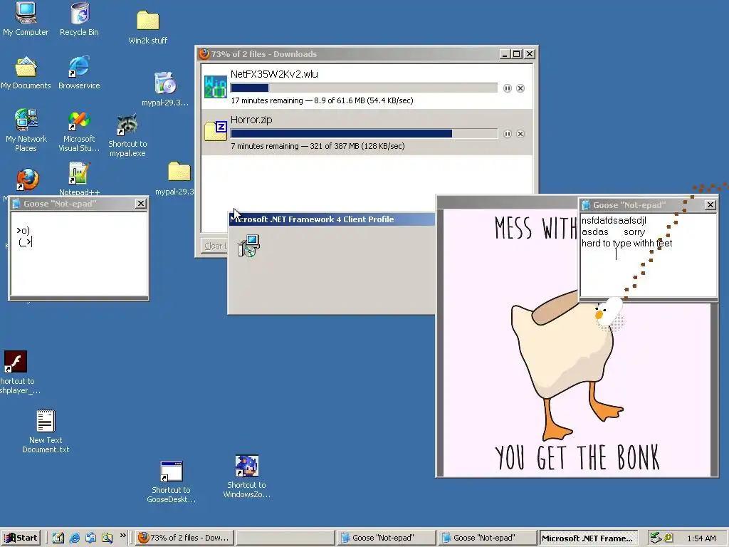Open My Network Places icon
The height and width of the screenshot is (547, 729).
coord(26,120)
